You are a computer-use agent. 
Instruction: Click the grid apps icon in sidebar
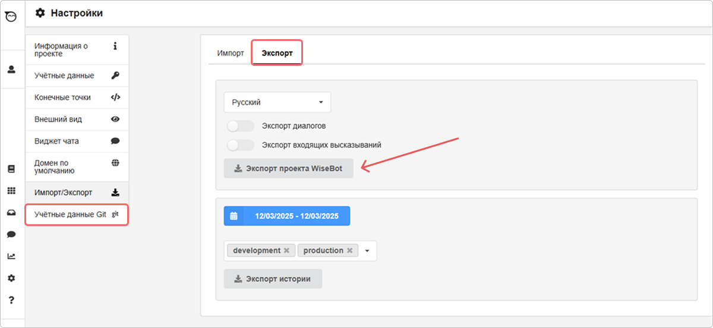click(x=11, y=190)
